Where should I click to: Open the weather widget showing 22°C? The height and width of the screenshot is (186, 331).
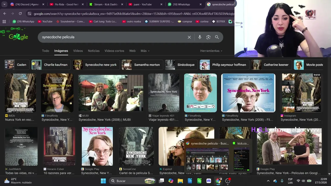pos(18,181)
